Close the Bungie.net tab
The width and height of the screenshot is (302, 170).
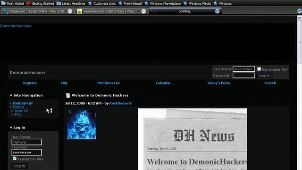click(70, 11)
